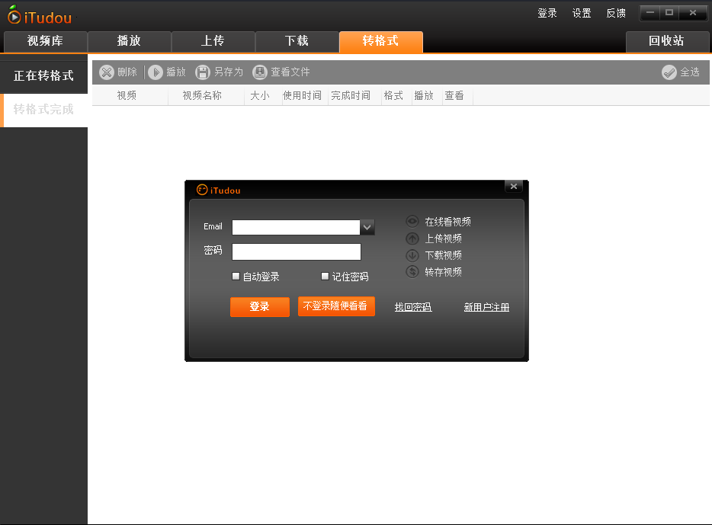
Task: Enable the auto login (自动登录) checkbox
Action: pyautogui.click(x=236, y=276)
